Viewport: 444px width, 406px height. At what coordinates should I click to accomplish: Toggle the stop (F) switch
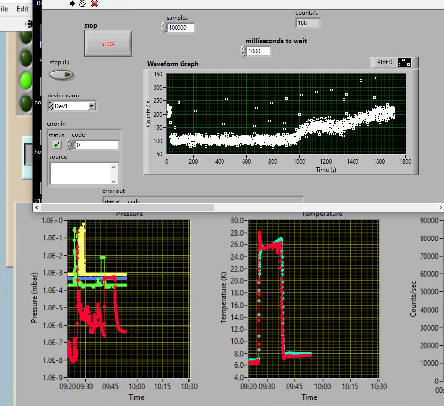click(62, 75)
